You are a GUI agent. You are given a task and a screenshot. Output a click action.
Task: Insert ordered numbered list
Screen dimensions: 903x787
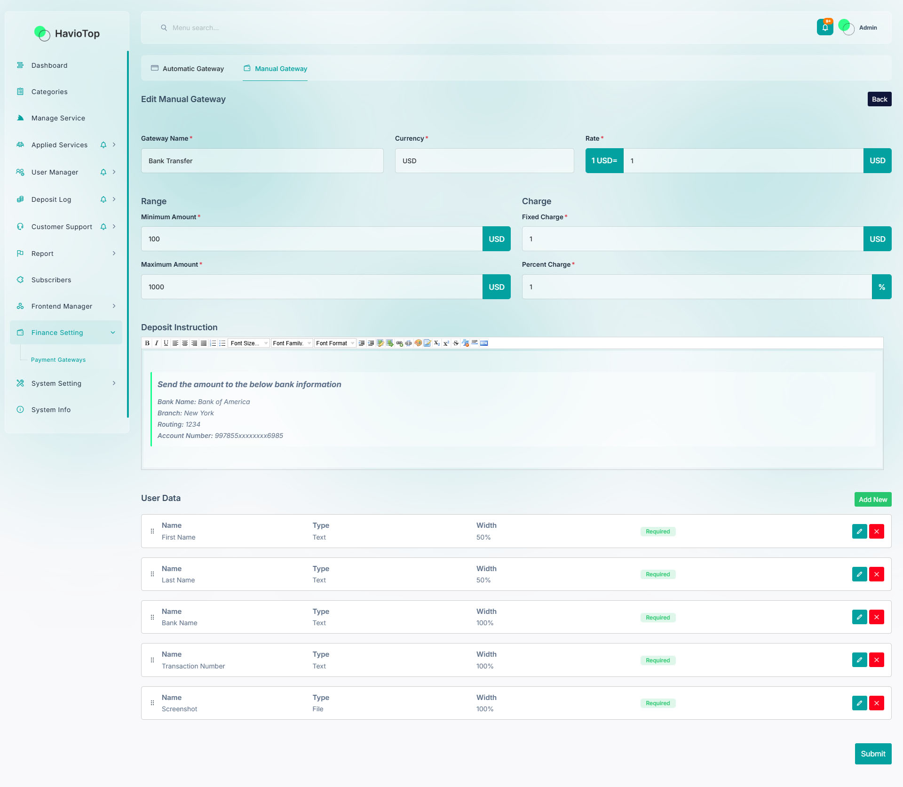pos(213,343)
